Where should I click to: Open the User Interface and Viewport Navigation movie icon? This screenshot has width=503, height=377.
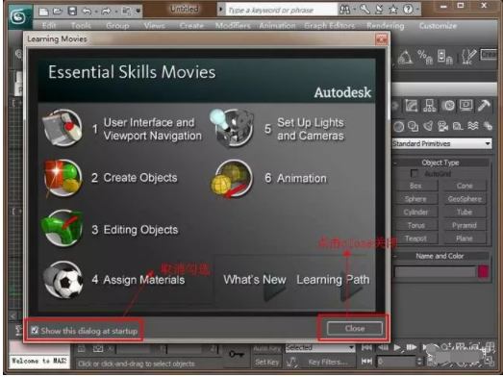[x=63, y=127]
